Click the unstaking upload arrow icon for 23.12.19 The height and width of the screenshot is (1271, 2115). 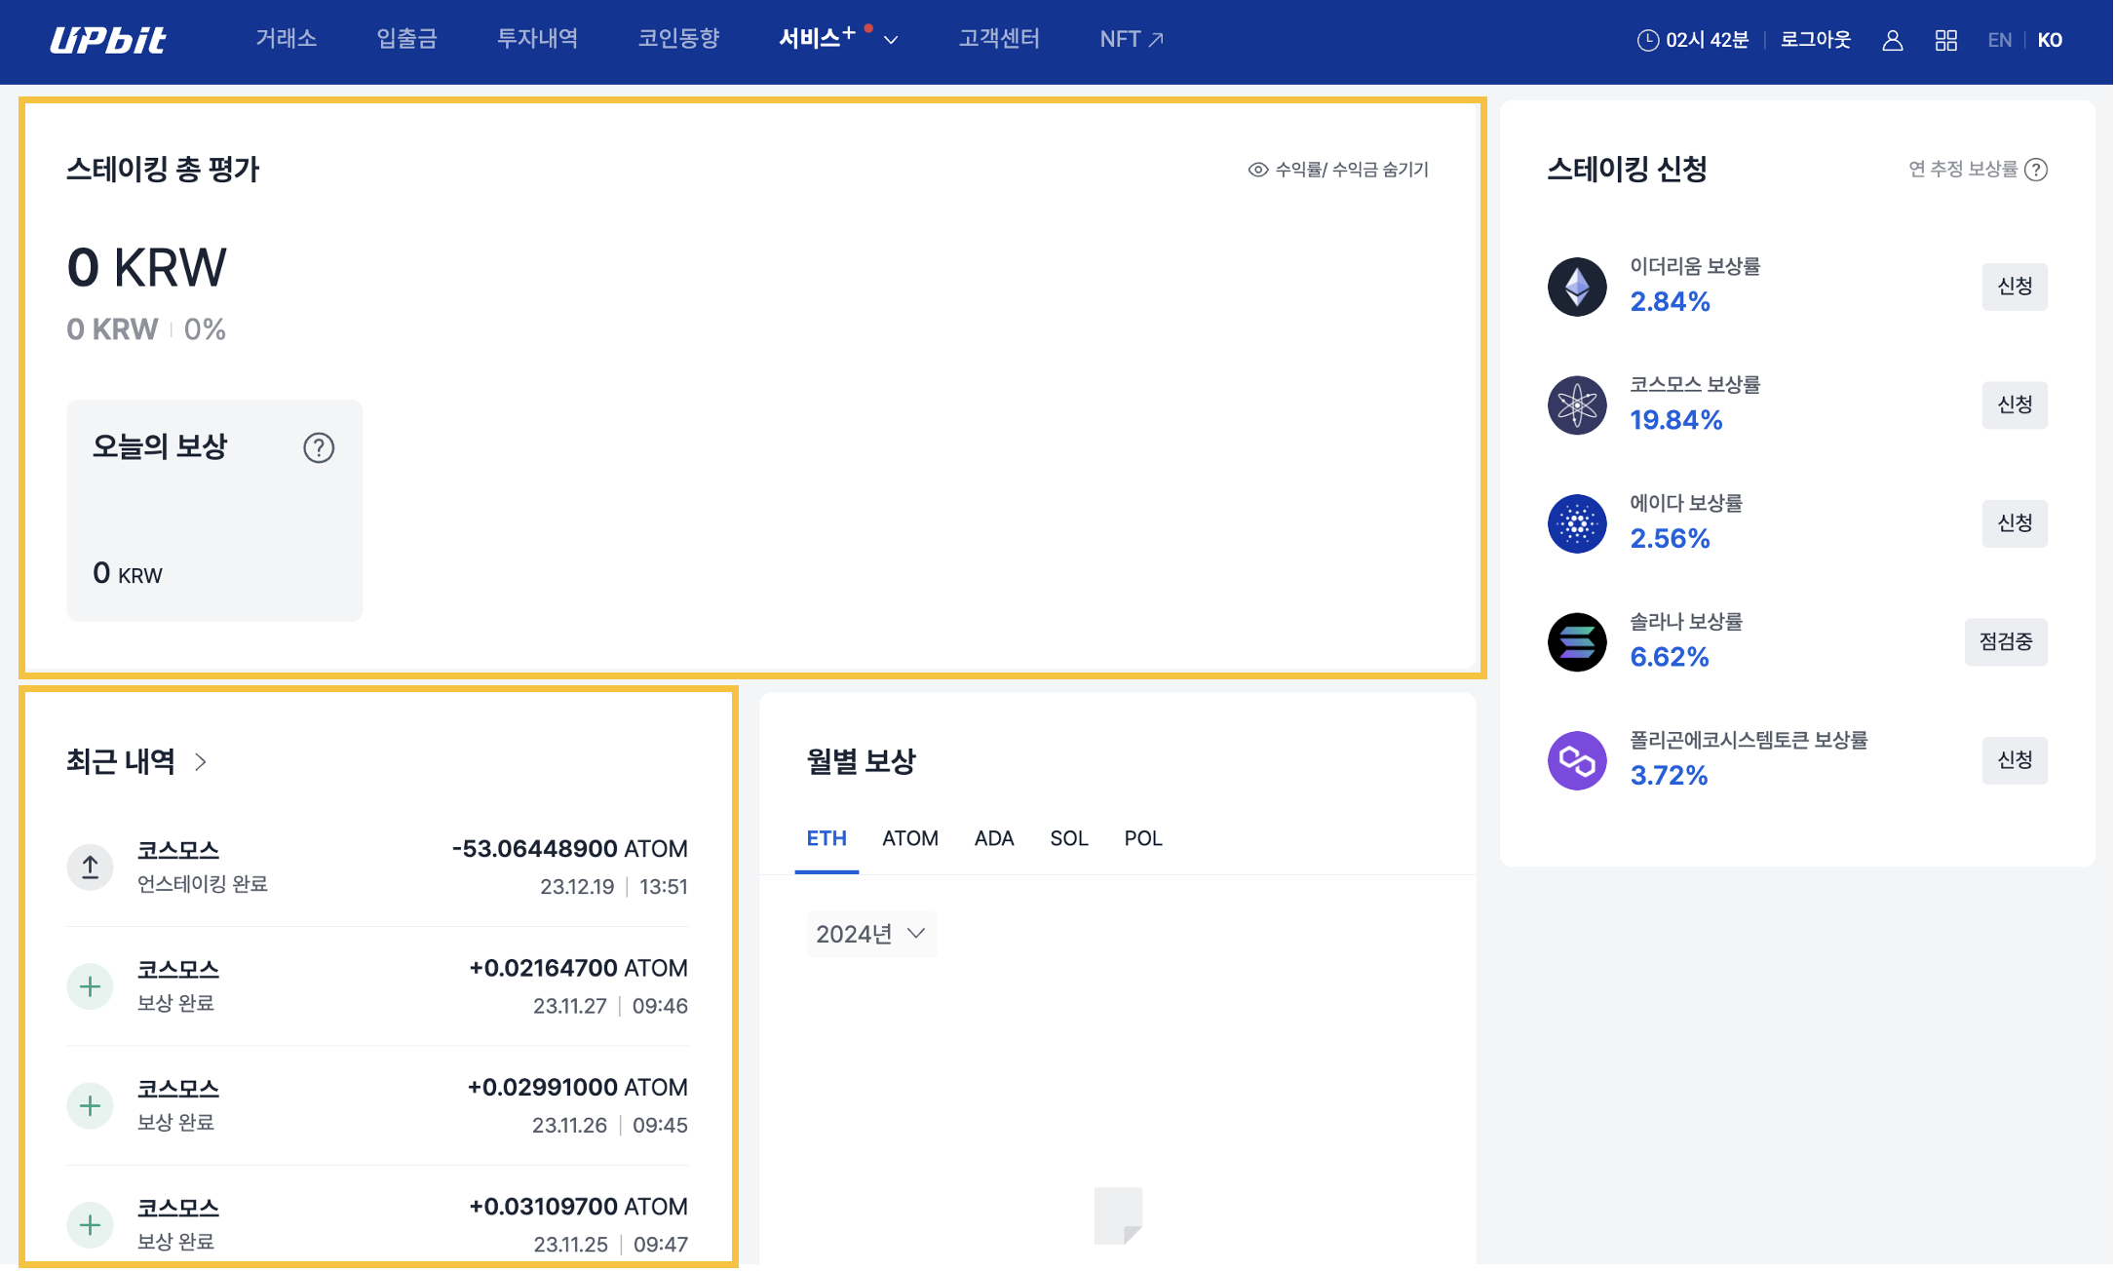[x=91, y=867]
